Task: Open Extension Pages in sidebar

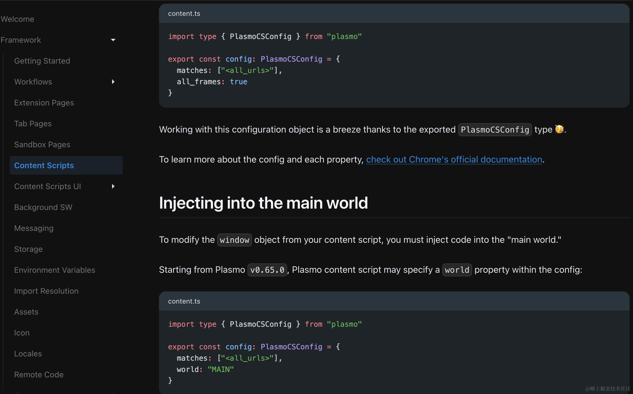Action: coord(44,103)
